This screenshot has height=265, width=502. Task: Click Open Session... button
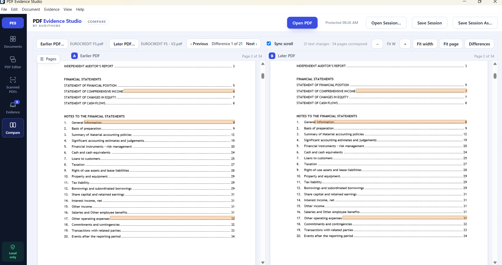coord(386,23)
